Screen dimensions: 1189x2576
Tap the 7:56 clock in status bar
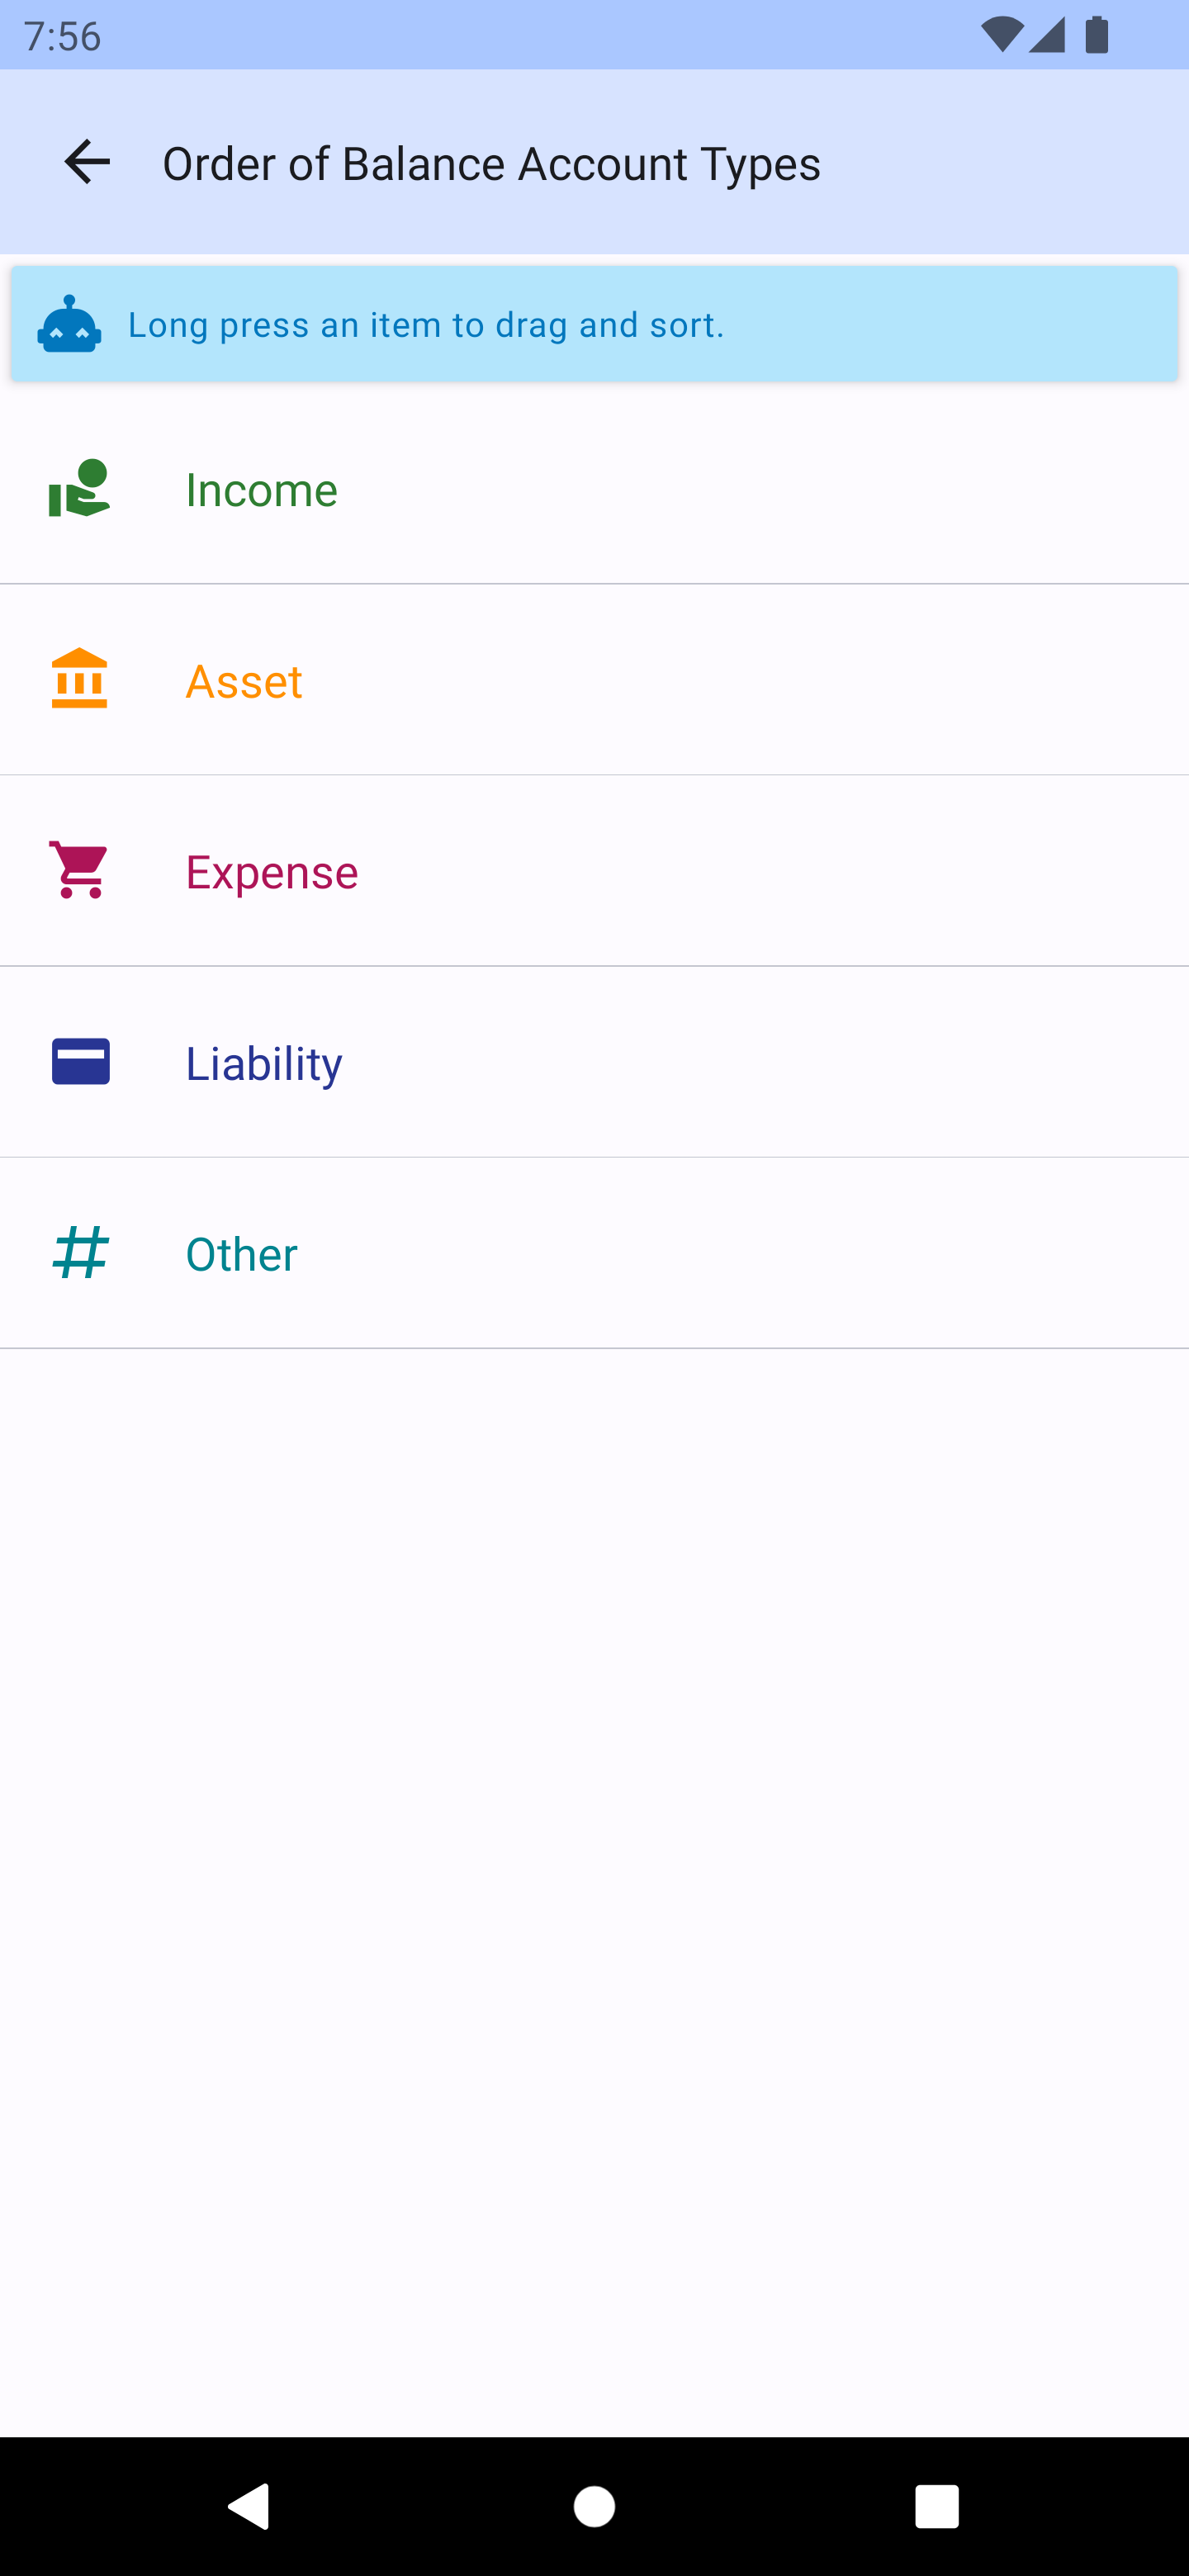coord(62,36)
